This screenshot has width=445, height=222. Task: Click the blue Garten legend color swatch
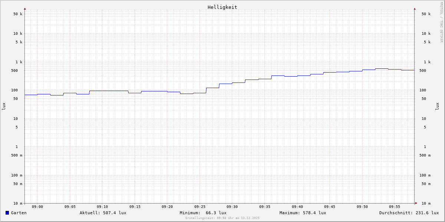[7, 213]
